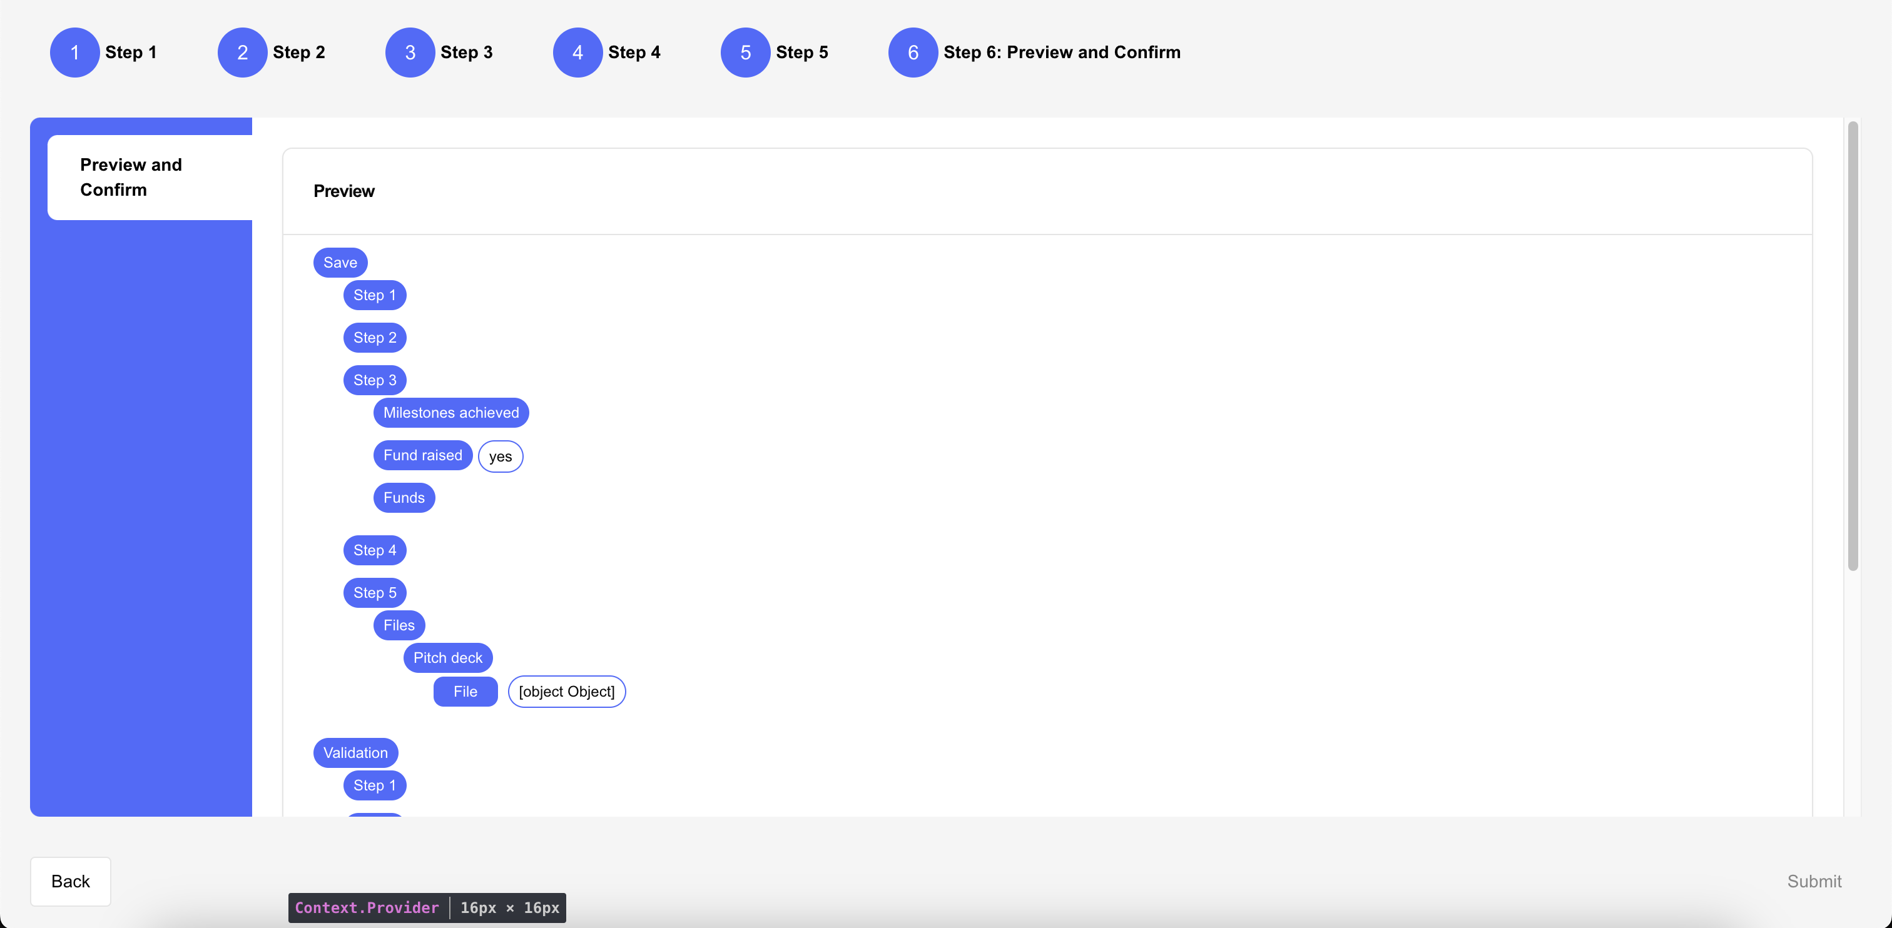This screenshot has width=1892, height=928.
Task: Go to step 4 via numbered circle
Action: click(577, 52)
